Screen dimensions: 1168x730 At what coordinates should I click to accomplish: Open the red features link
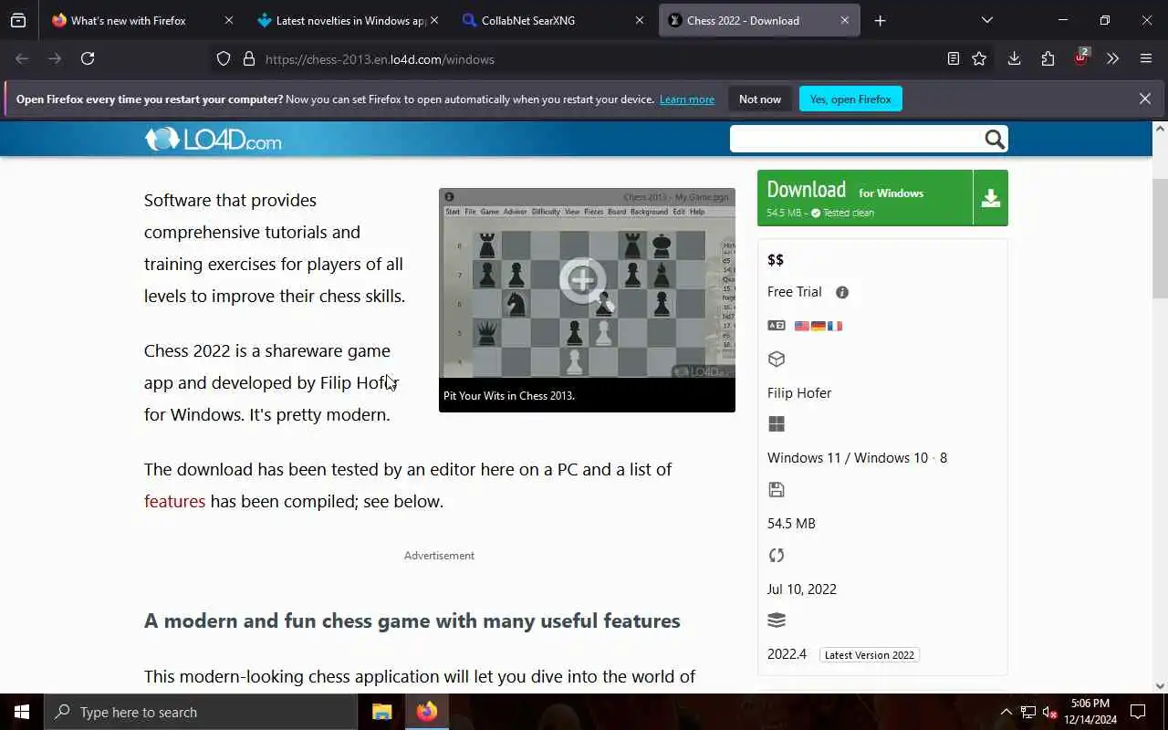point(174,501)
